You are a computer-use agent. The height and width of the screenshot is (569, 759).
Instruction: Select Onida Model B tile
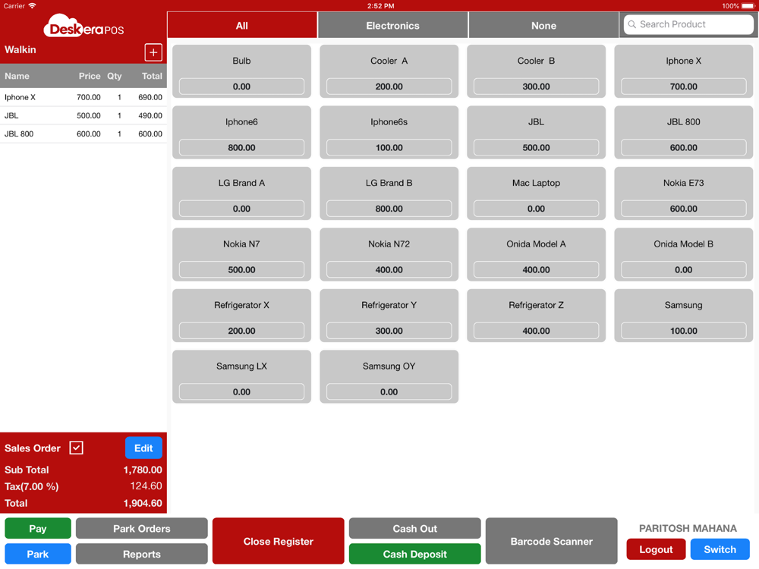pyautogui.click(x=684, y=254)
